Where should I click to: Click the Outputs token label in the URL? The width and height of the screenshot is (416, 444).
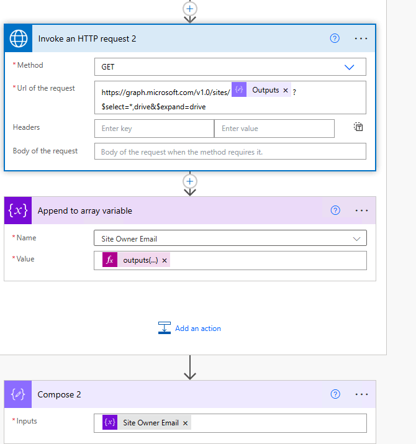pos(266,90)
